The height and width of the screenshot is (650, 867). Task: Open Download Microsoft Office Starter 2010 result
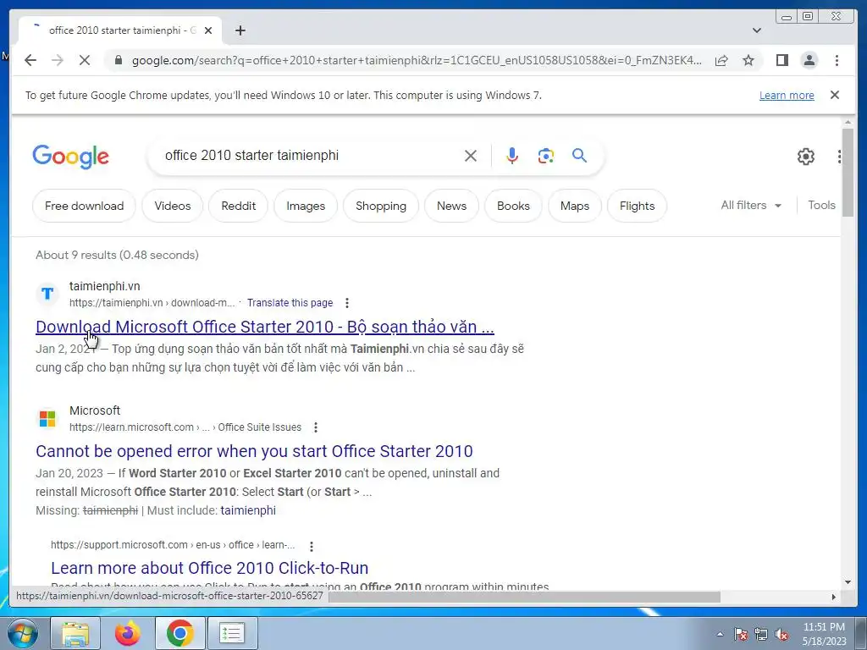[x=265, y=327]
